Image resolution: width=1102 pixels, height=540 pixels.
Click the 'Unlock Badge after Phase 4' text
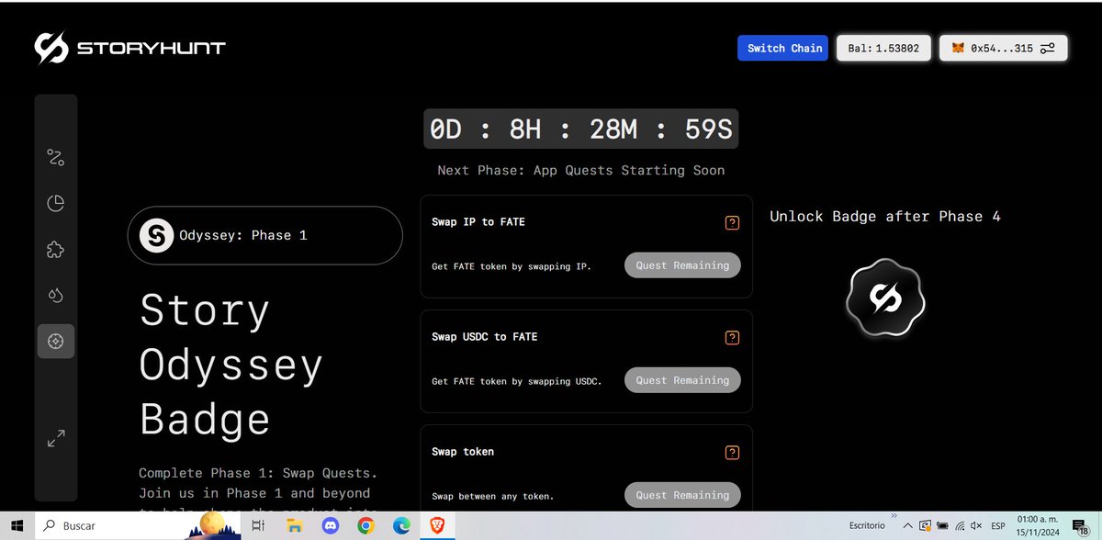(885, 217)
